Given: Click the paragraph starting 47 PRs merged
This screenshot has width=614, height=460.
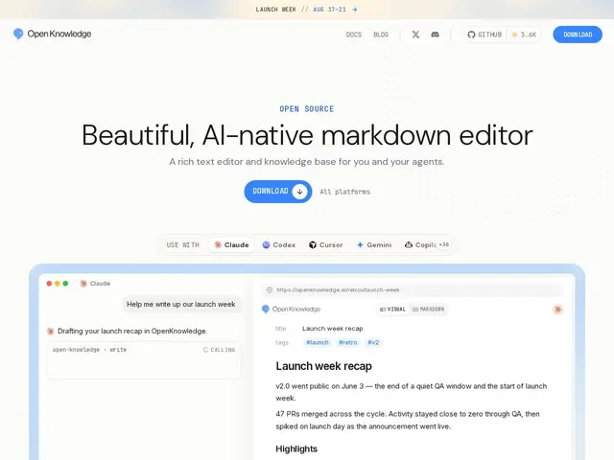Looking at the screenshot, I should coord(408,420).
